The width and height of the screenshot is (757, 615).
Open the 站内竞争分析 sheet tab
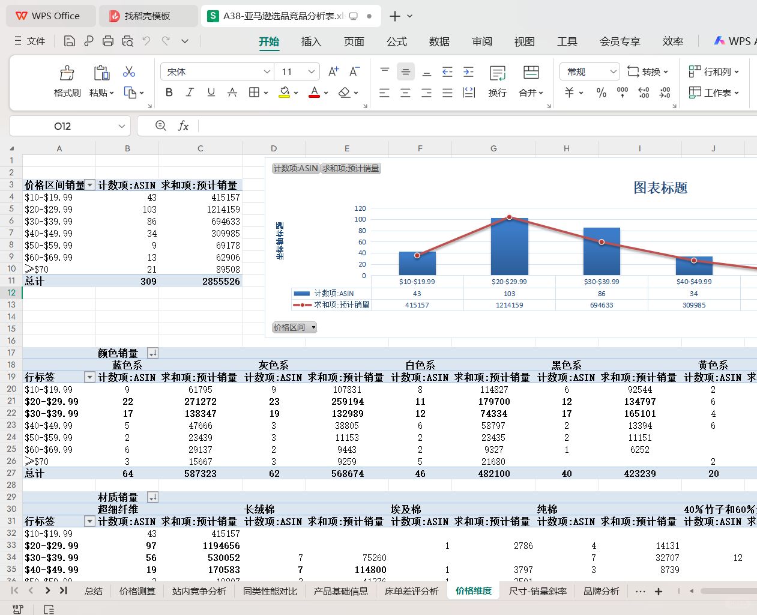(x=199, y=591)
